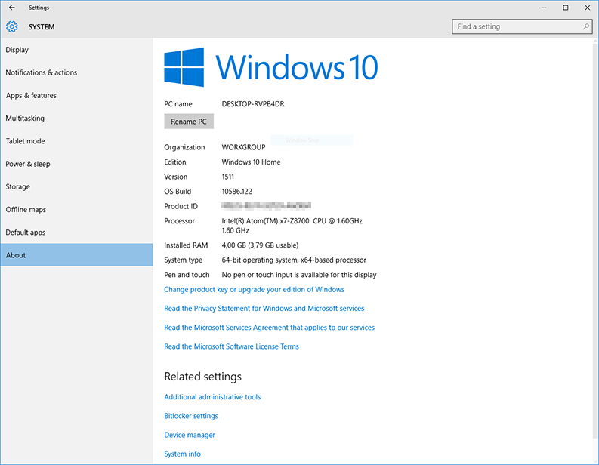Click PC name value DESKTOP-RVPB4DR
The height and width of the screenshot is (465, 599).
point(253,104)
